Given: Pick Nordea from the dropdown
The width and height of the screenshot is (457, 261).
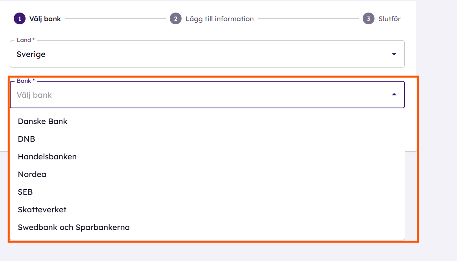Looking at the screenshot, I should [207, 174].
